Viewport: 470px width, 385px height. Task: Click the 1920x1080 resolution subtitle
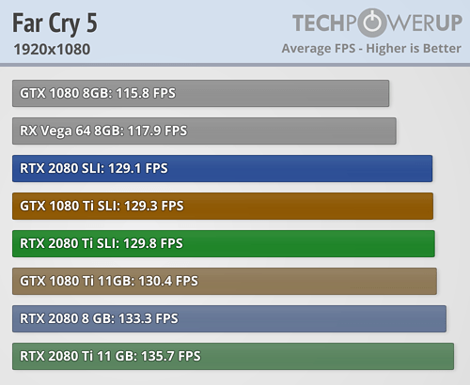[x=52, y=49]
